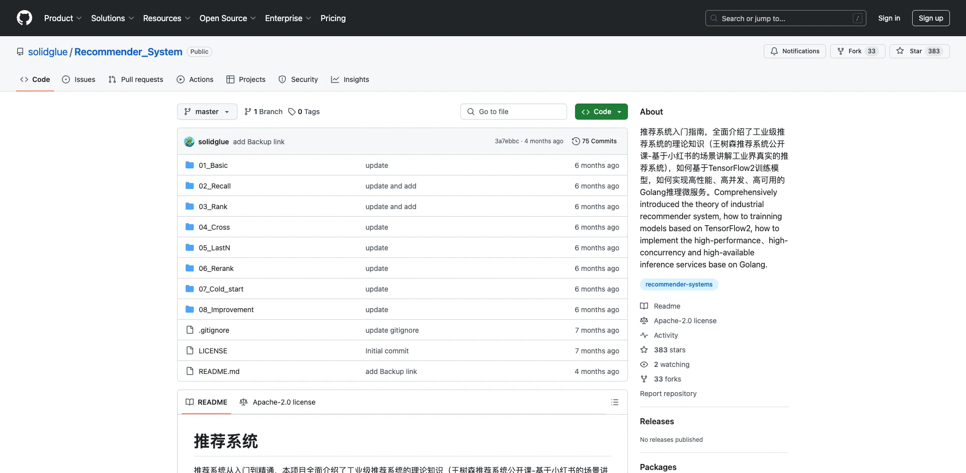Open the 05_LastN folder
Viewport: 966px width, 473px height.
(214, 248)
